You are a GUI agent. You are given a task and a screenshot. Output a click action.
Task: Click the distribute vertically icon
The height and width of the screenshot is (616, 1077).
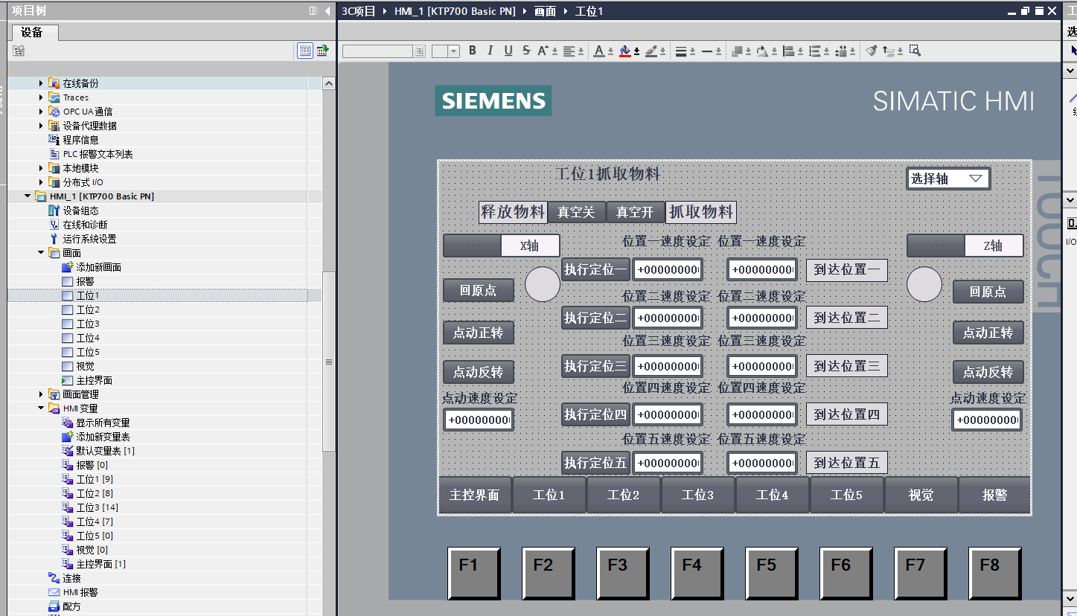point(815,51)
